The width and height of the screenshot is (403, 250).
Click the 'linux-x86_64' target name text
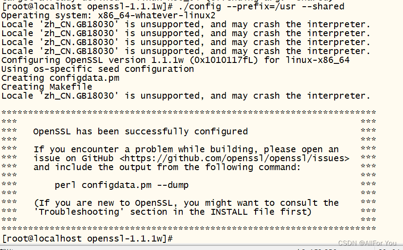pos(318,60)
